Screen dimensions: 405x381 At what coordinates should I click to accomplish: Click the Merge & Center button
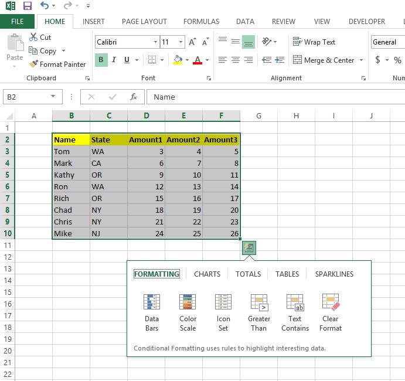tap(329, 60)
